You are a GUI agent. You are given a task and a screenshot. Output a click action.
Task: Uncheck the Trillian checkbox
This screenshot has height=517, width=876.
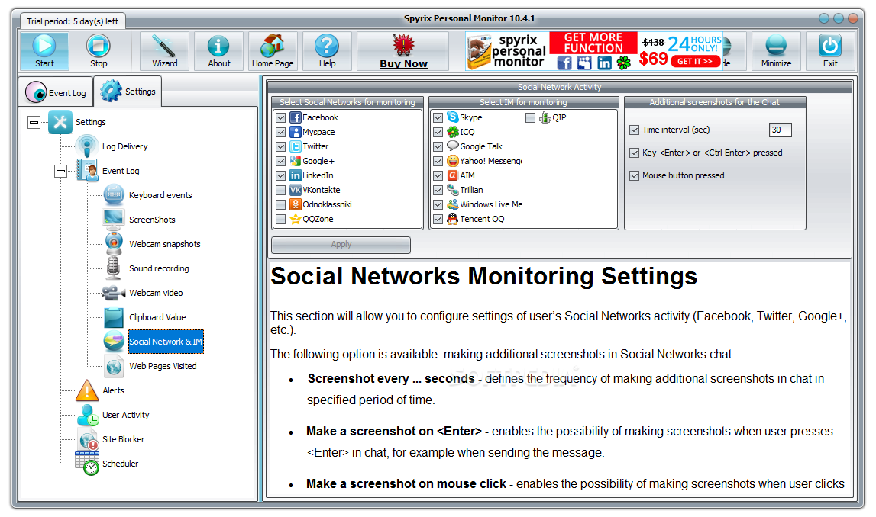tap(438, 190)
